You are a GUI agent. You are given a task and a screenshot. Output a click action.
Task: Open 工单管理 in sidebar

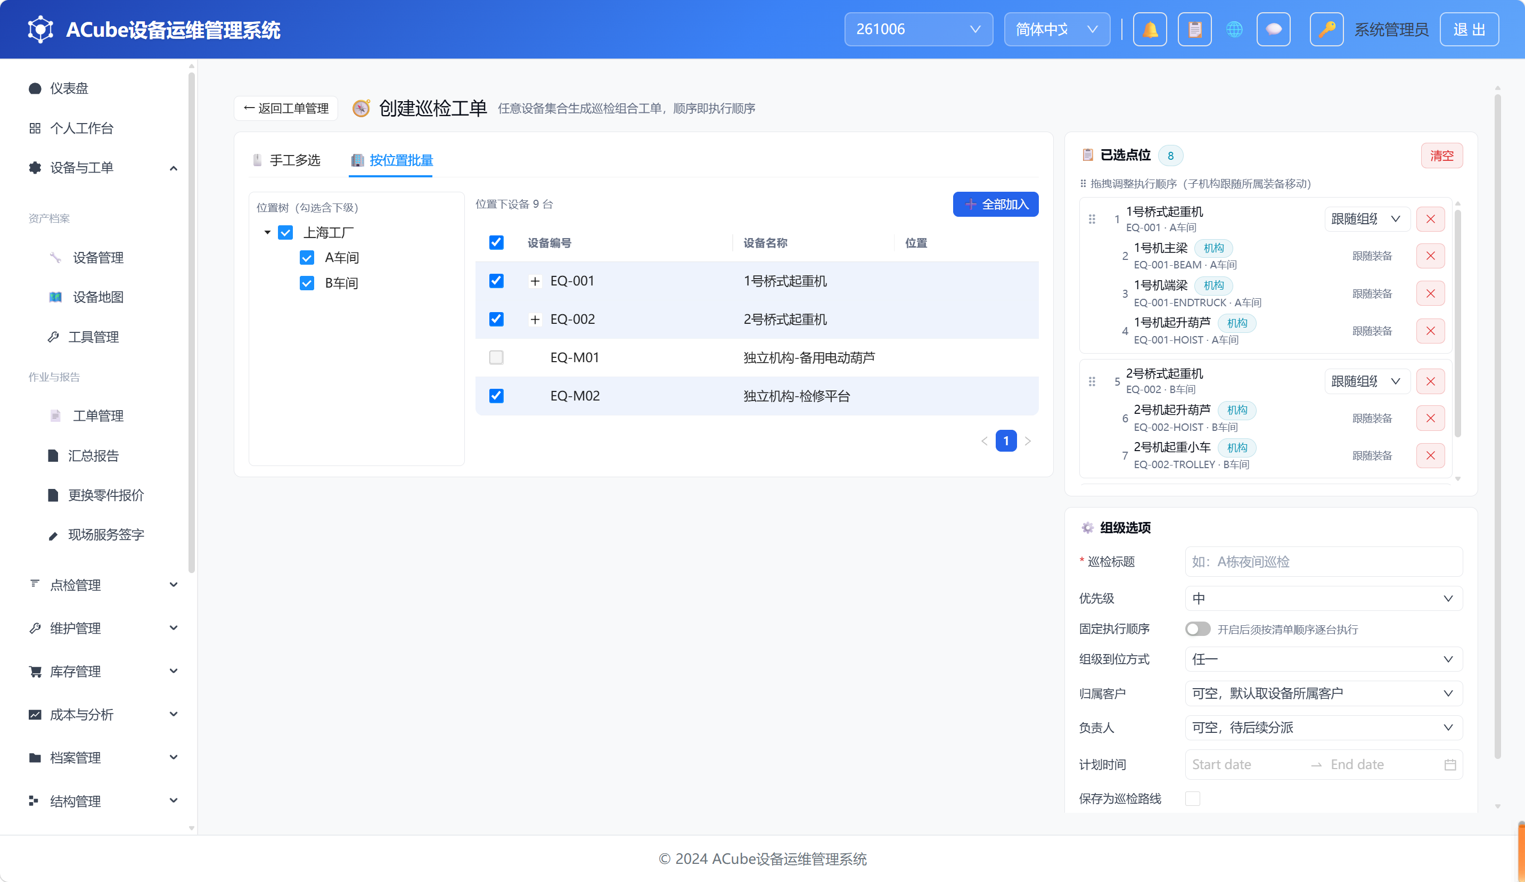(x=98, y=416)
